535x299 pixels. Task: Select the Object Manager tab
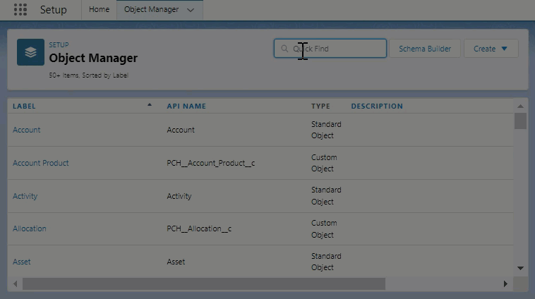click(x=151, y=10)
